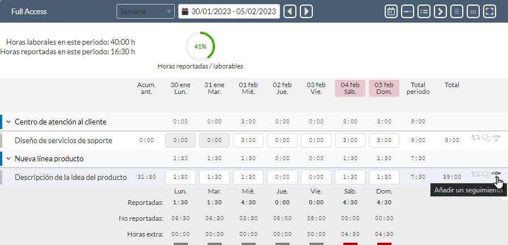This screenshot has width=508, height=245.
Task: Edit Wednesday hours field for Diseño de servicios
Action: pos(248,140)
